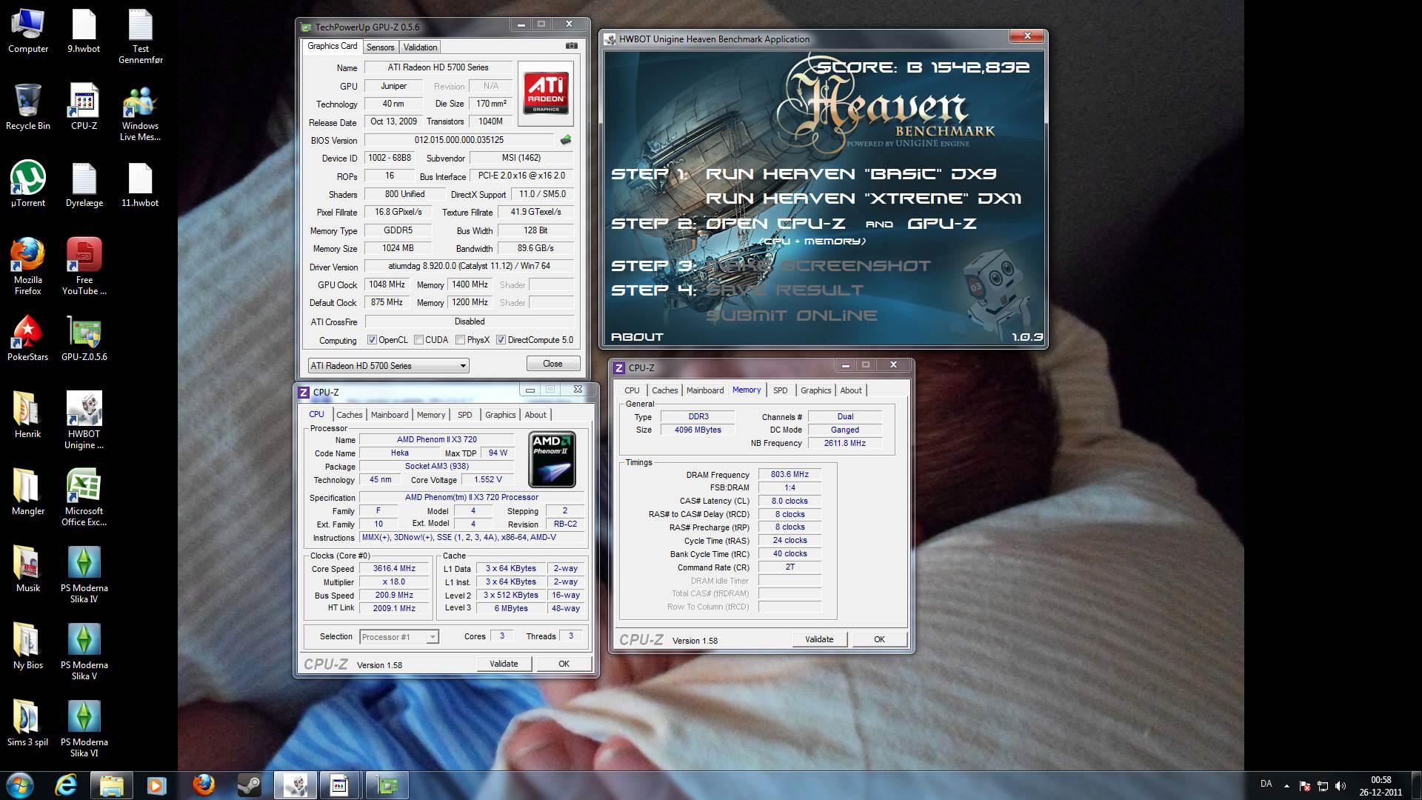Toggle the DirectCompute 5.0 checkbox
The height and width of the screenshot is (800, 1422).
click(x=501, y=340)
